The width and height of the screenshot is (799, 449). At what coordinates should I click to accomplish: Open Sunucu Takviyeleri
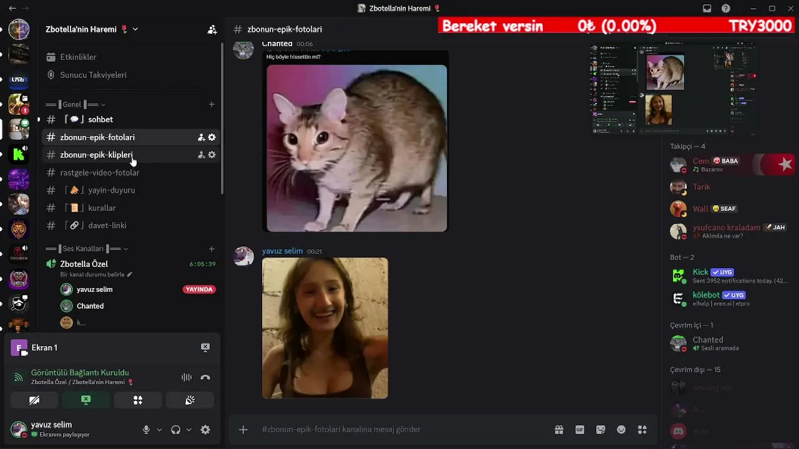click(x=131, y=75)
